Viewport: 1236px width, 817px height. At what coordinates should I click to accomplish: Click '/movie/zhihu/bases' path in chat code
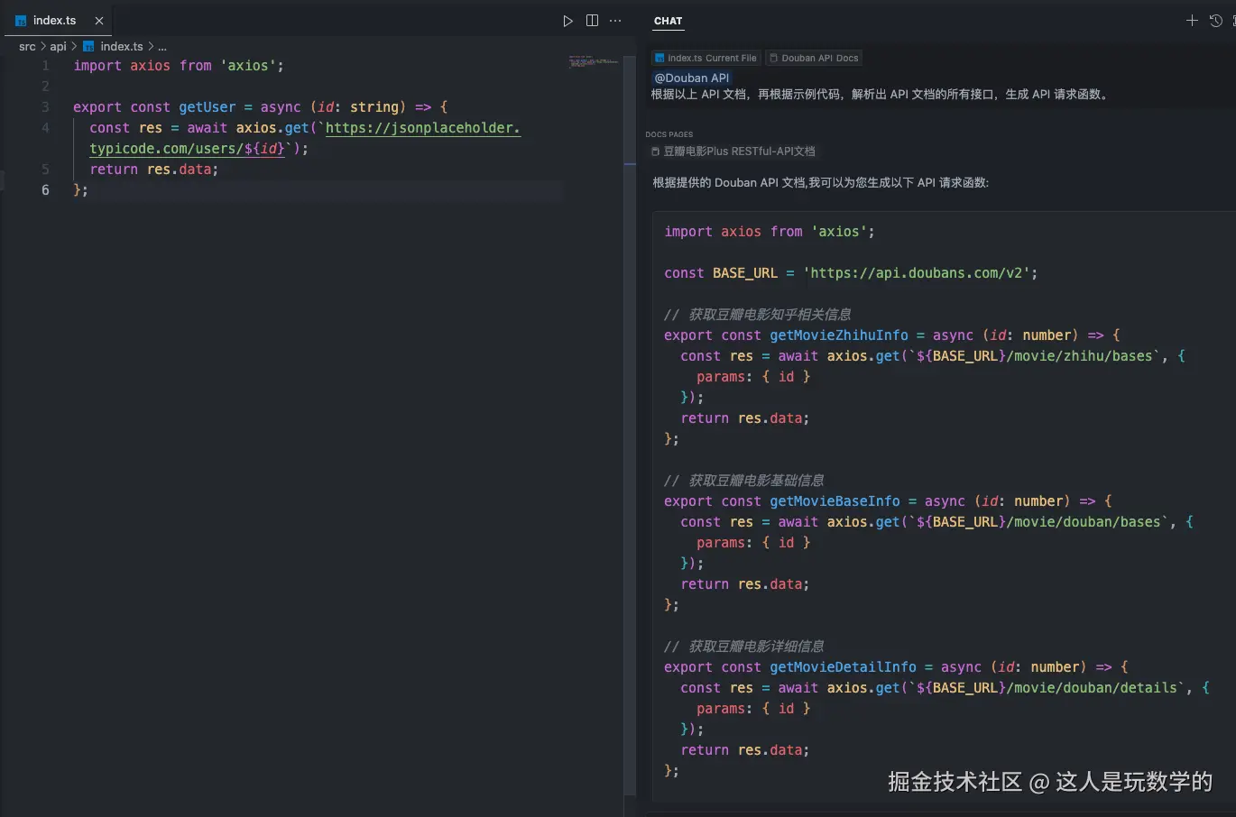tap(1080, 355)
